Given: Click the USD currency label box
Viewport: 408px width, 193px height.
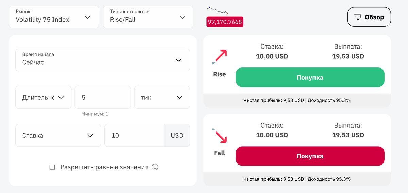Looking at the screenshot, I should (177, 135).
